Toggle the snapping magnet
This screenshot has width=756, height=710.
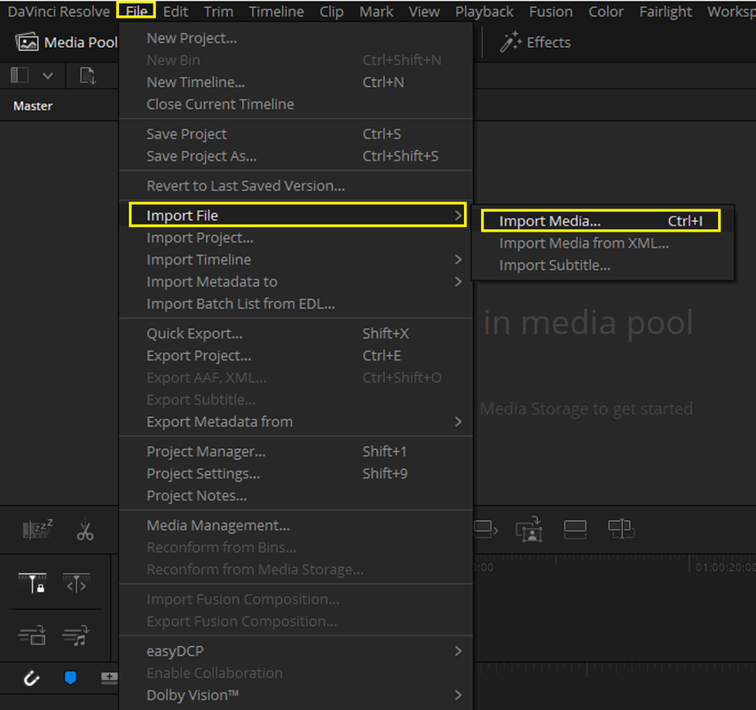coord(32,678)
